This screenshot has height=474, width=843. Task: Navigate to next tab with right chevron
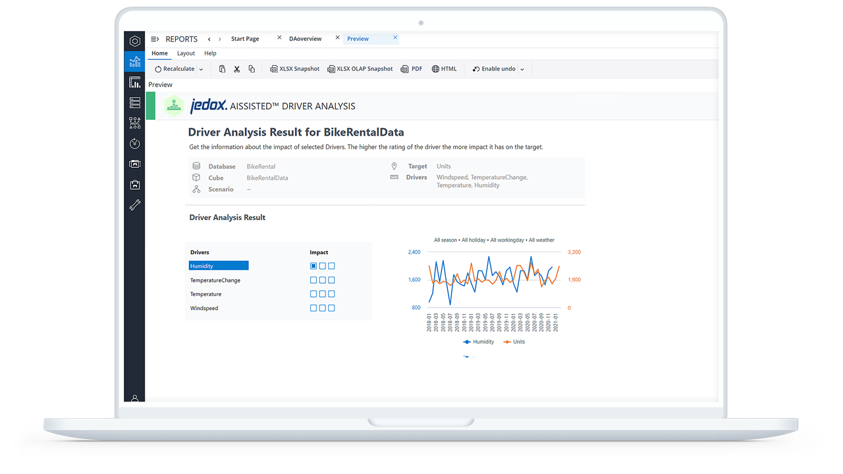tap(220, 39)
